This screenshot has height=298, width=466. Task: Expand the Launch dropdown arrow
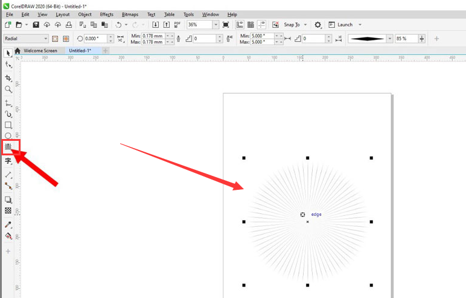360,25
